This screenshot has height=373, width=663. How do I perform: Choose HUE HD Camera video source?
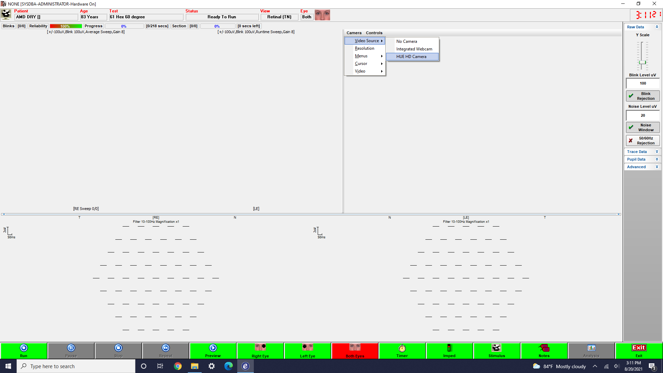pyautogui.click(x=411, y=57)
